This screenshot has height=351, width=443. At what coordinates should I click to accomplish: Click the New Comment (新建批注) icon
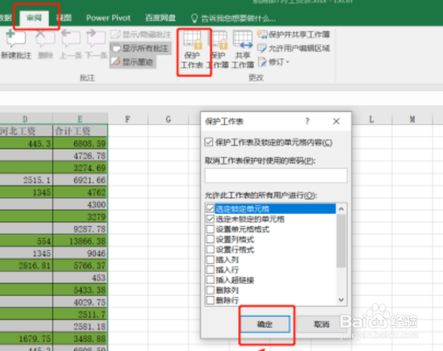click(x=16, y=44)
